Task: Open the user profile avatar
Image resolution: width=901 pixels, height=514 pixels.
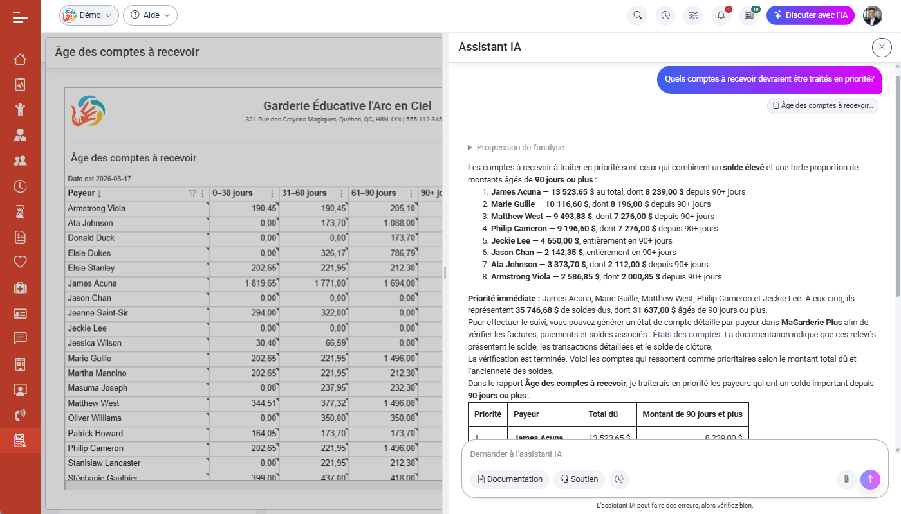Action: point(873,15)
